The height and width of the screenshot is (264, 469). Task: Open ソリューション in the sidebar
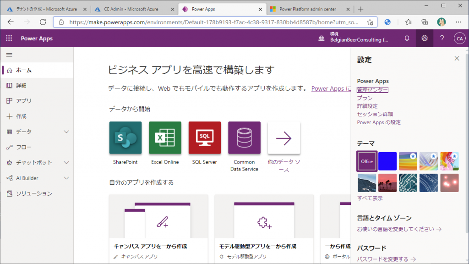37,194
